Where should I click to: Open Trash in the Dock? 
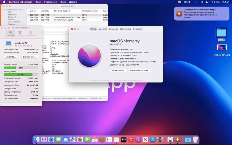click(195, 139)
